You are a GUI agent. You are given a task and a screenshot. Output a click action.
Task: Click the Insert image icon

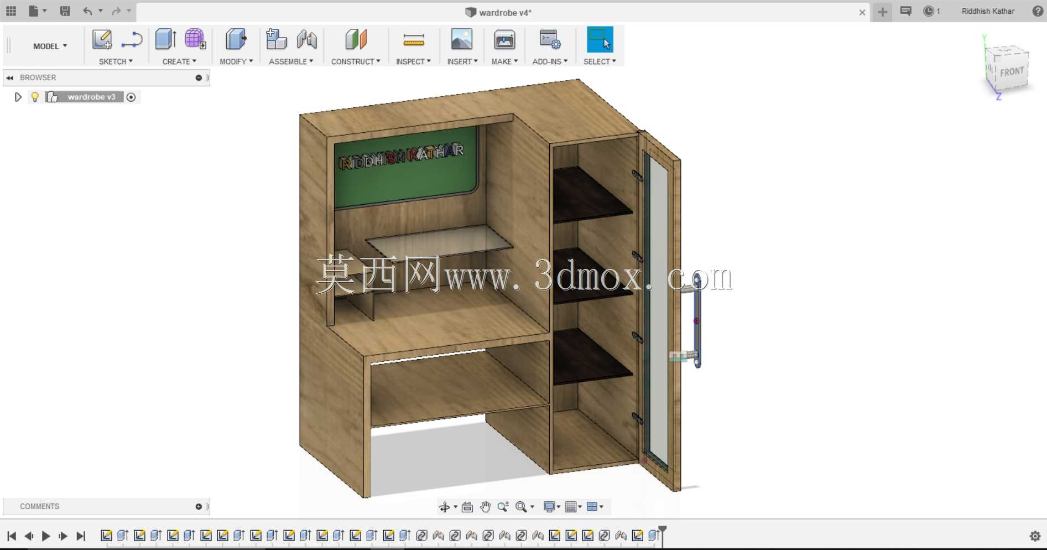tap(461, 39)
